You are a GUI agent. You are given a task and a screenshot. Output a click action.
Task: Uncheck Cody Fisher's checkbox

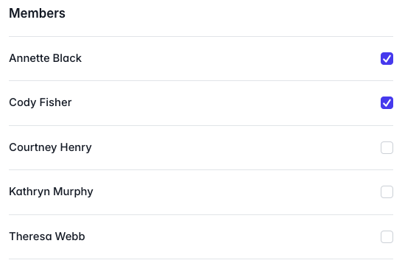point(387,103)
